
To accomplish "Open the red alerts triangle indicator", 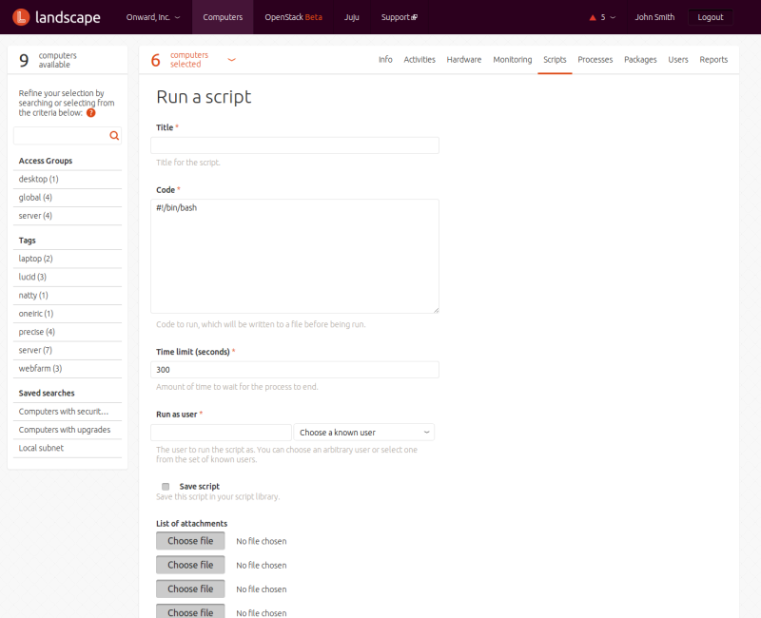I will coord(594,17).
